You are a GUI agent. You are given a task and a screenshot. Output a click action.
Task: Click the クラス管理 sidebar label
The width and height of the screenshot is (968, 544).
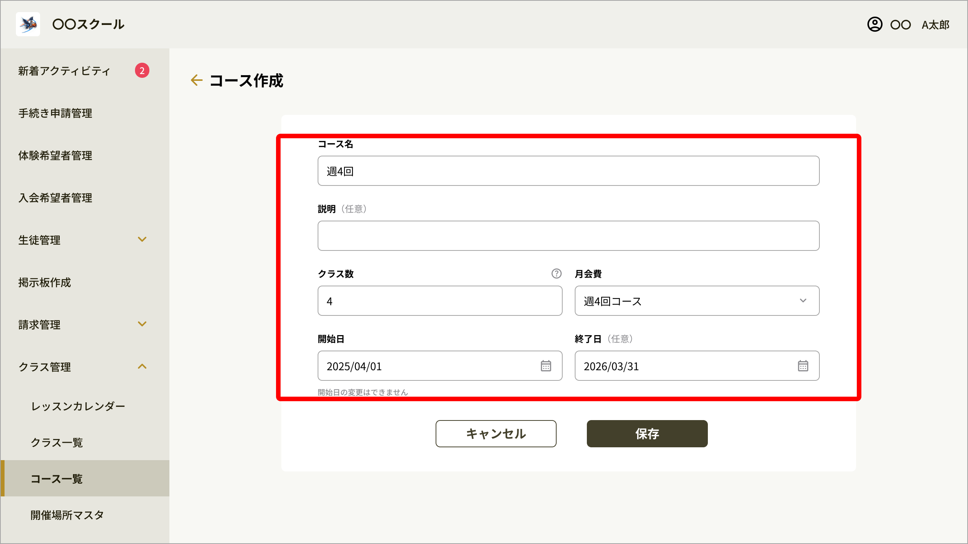[45, 367]
